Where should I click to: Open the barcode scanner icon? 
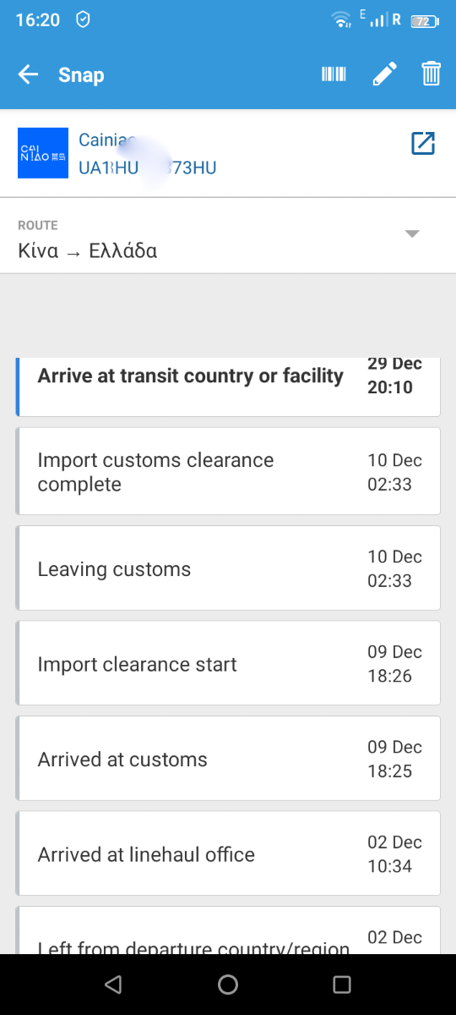pyautogui.click(x=334, y=74)
